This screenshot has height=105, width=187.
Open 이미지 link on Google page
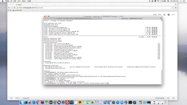(x=160, y=15)
